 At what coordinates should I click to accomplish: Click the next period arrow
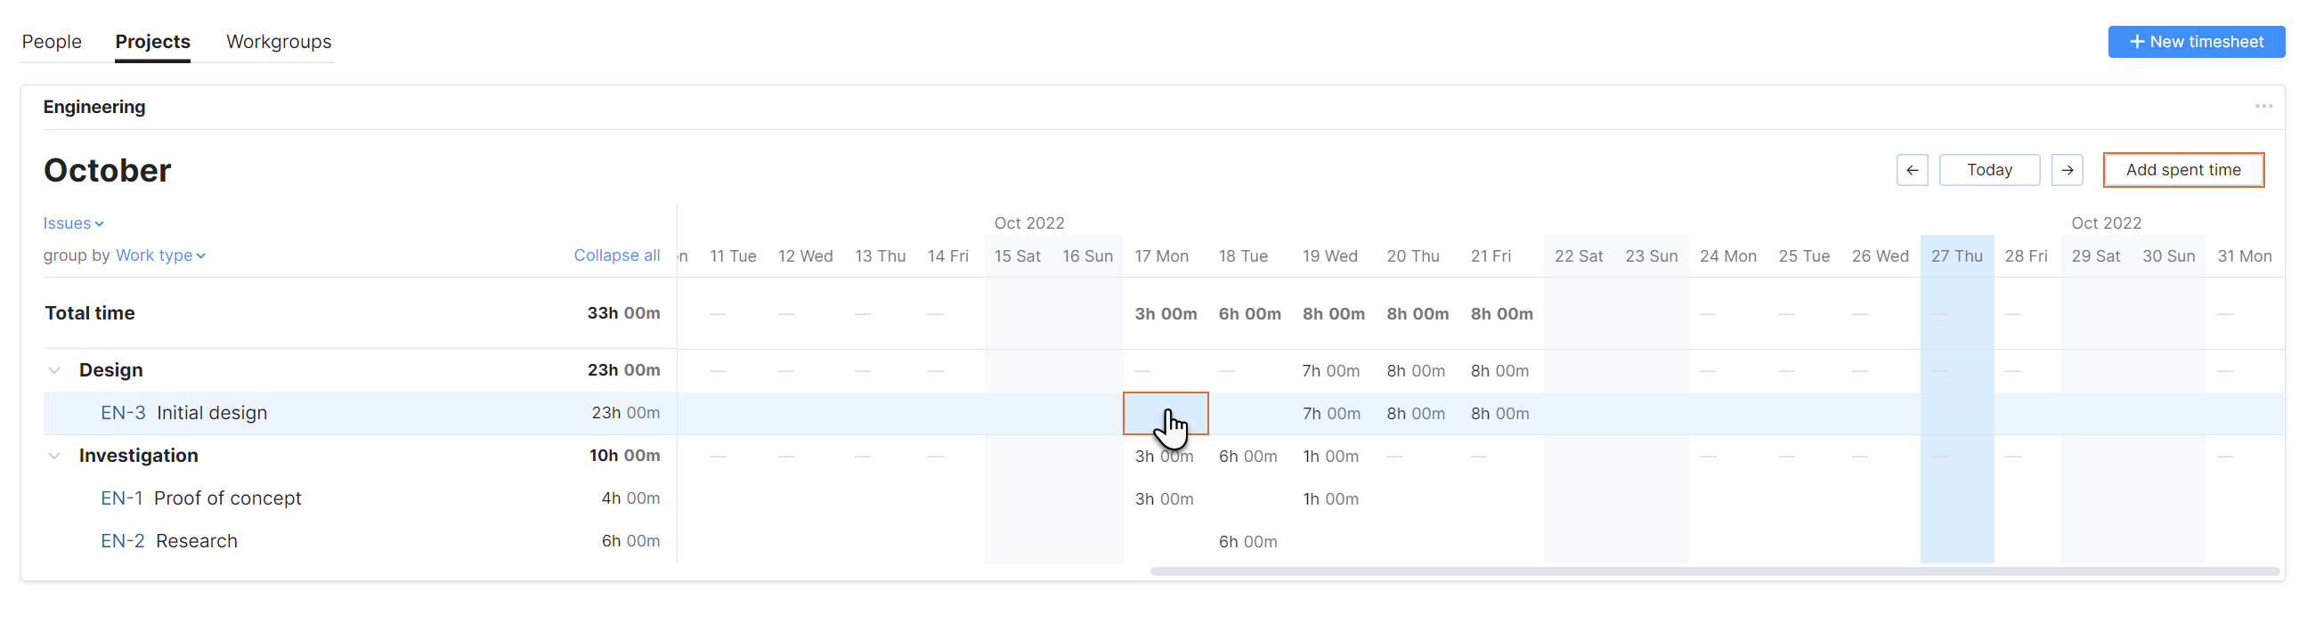(2067, 169)
